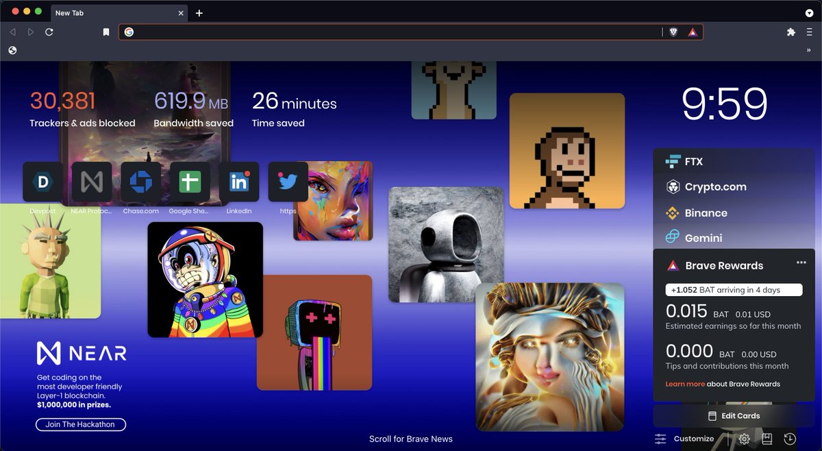Open the Extensions puzzle icon
The width and height of the screenshot is (822, 451).
(x=791, y=32)
